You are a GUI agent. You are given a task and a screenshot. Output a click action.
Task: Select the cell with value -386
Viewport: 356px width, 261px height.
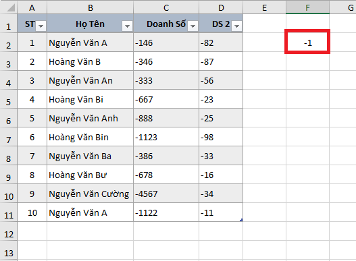tap(166, 156)
